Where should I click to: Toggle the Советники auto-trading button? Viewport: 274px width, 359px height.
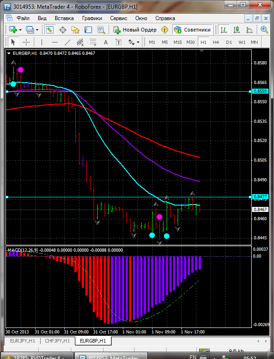[x=192, y=30]
